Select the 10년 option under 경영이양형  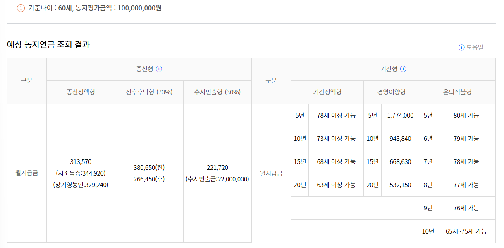click(372, 138)
